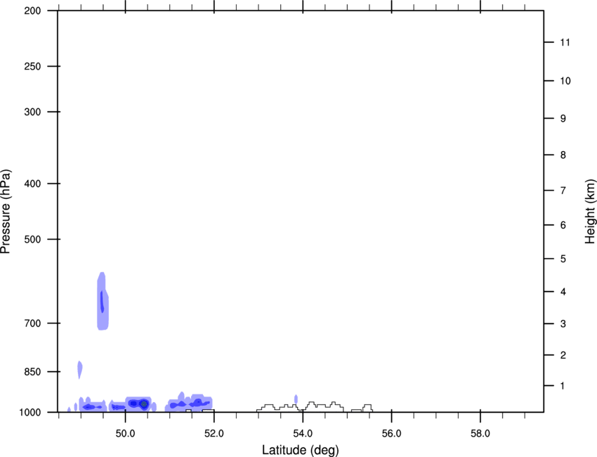Click pressure tick label 850
This screenshot has width=597, height=457.
pos(32,372)
